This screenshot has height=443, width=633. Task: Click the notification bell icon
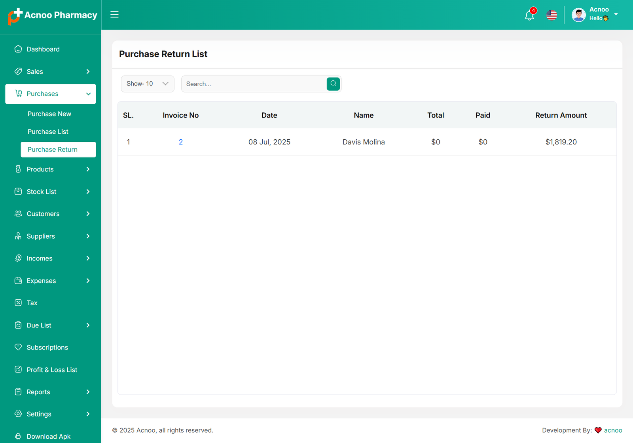tap(529, 15)
